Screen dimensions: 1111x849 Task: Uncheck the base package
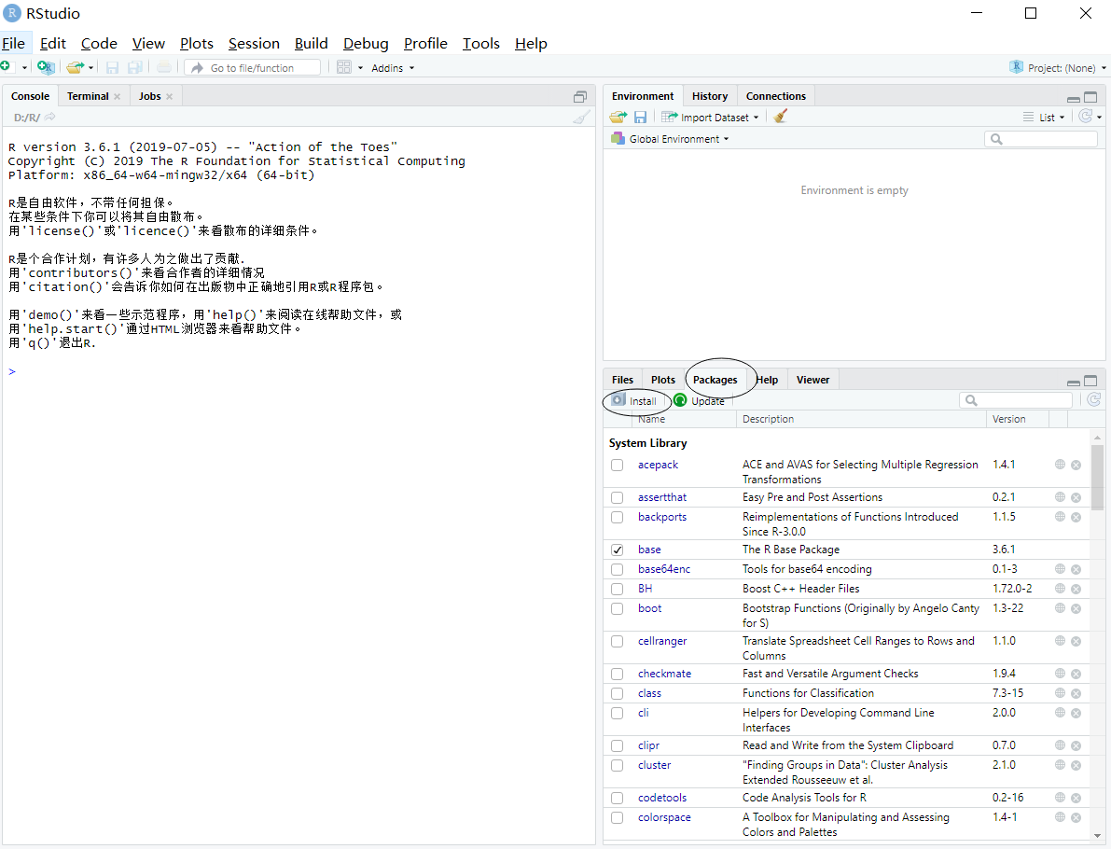(618, 550)
